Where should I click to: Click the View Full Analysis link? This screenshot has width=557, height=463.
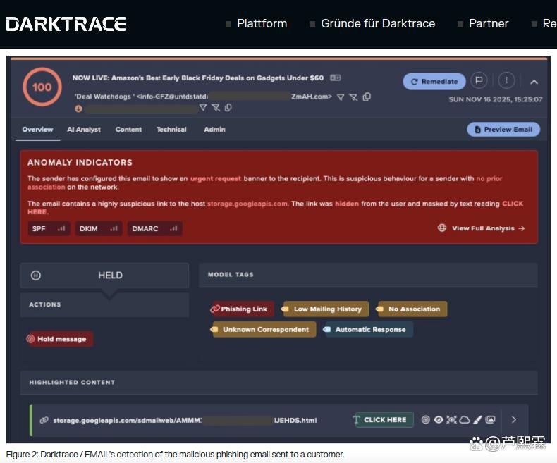click(488, 228)
